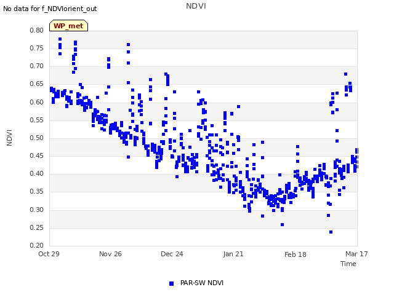Select the blue PAR-SW NDVI legend marker
The width and height of the screenshot is (394, 295).
[x=171, y=283]
